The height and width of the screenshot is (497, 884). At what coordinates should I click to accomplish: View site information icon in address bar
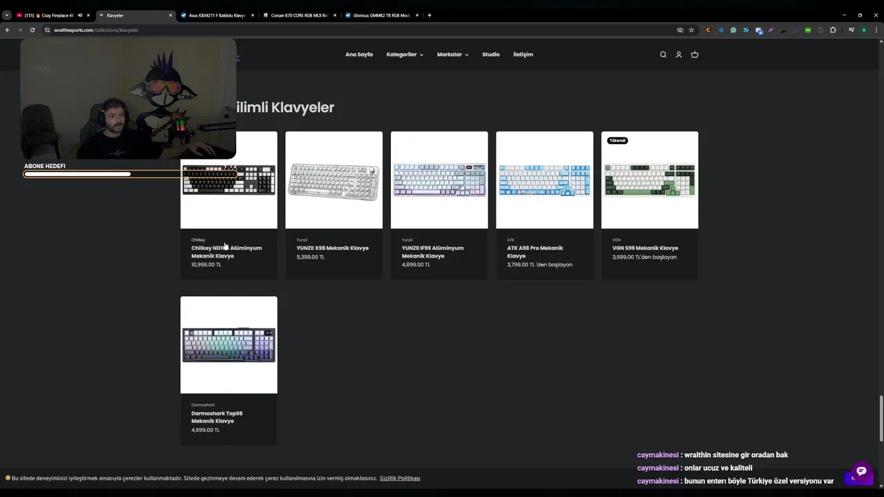point(48,30)
